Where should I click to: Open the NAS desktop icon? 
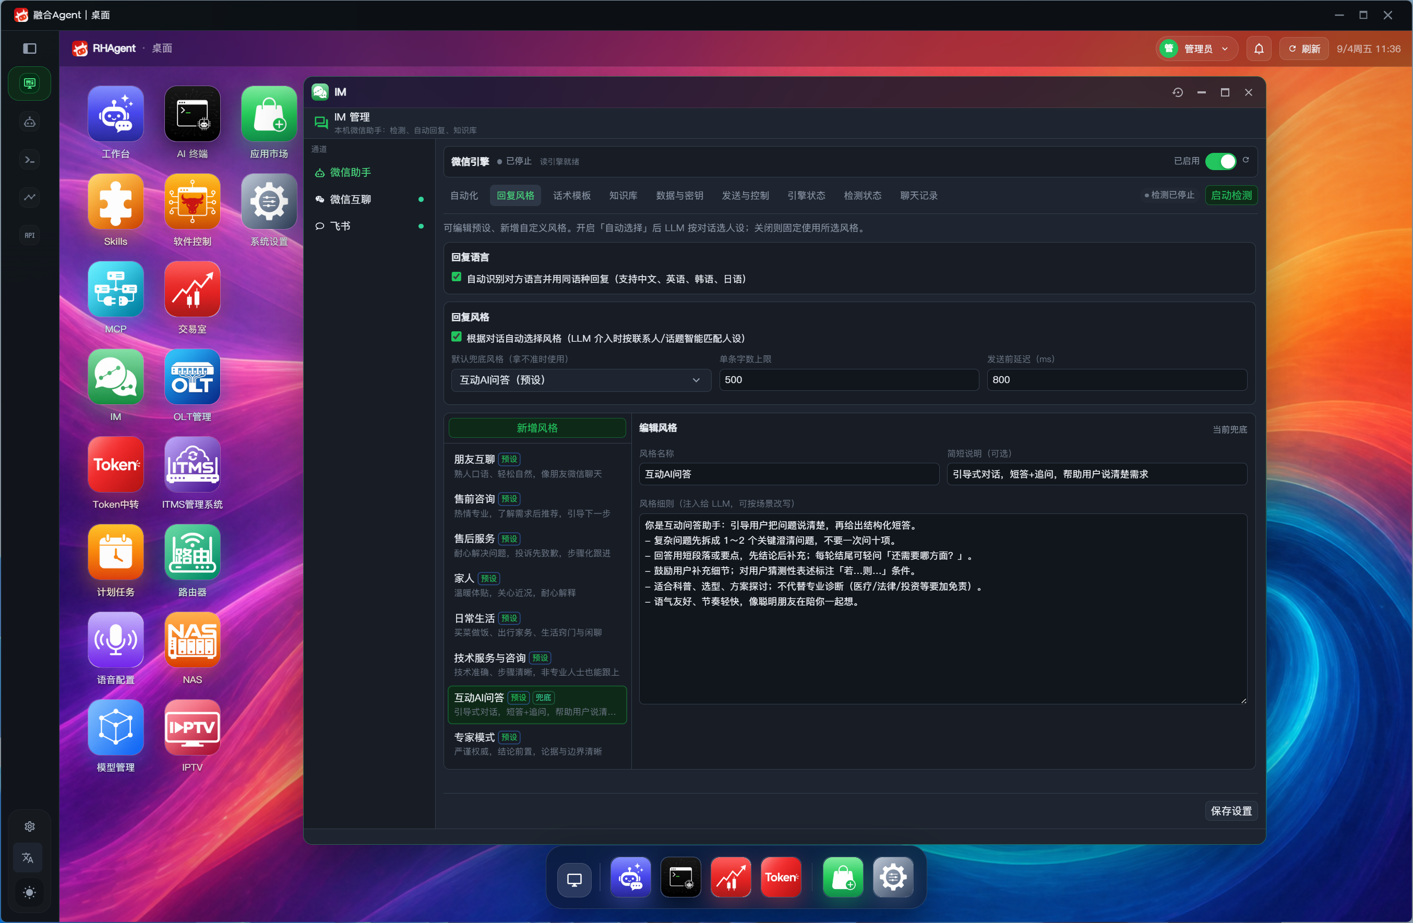pyautogui.click(x=193, y=640)
